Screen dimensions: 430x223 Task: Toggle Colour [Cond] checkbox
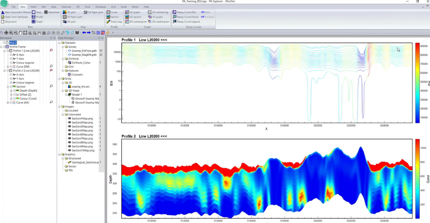coord(14,98)
